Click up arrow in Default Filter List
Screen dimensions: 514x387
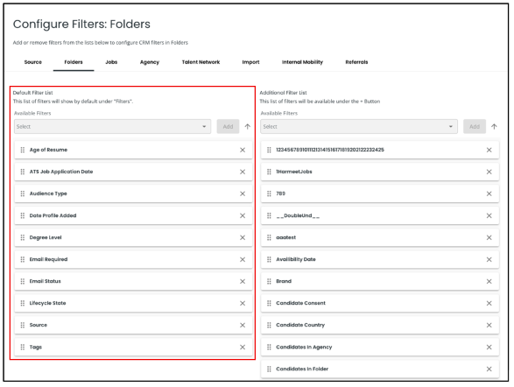[x=248, y=126]
